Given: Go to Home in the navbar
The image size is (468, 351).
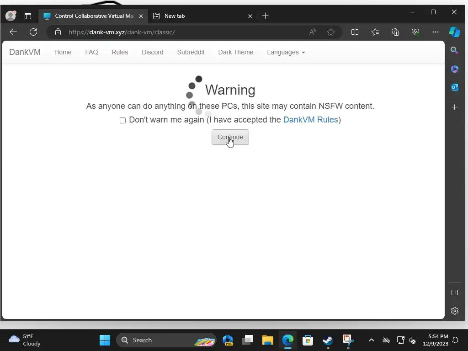Looking at the screenshot, I should 63,52.
